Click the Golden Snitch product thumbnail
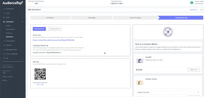Viewport: 204px width, 98px height. coord(140,83)
